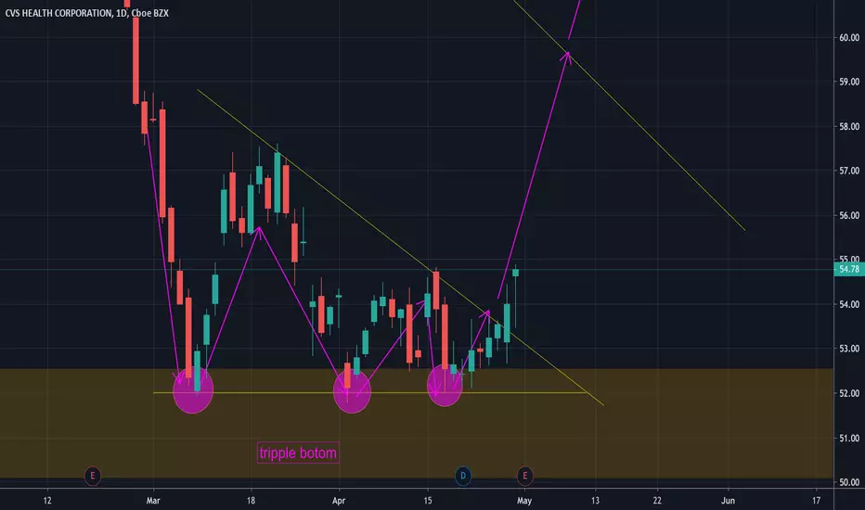Click the 18 date label on time axis
Screen dimensions: 865x510
click(251, 501)
